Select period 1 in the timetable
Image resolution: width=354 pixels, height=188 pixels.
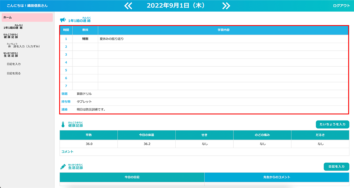click(x=66, y=39)
